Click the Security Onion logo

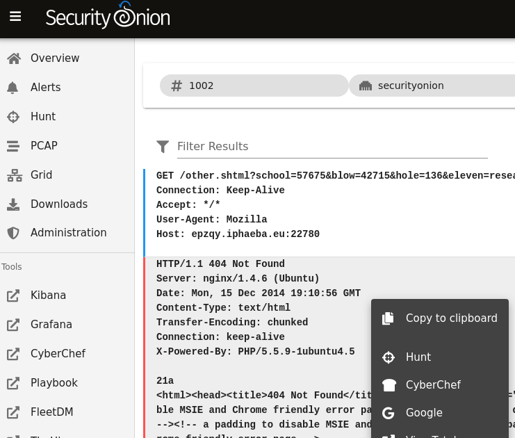[108, 15]
